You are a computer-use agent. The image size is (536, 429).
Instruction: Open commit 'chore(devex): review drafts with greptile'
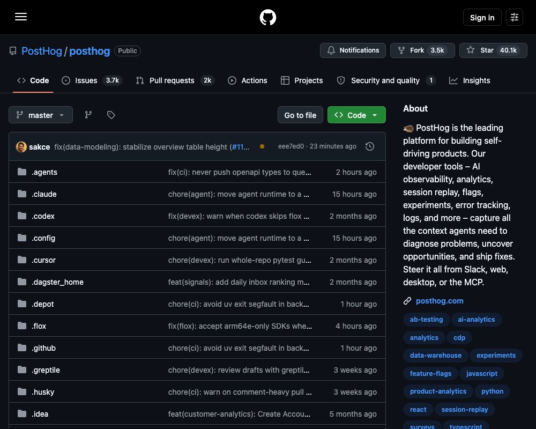(239, 370)
